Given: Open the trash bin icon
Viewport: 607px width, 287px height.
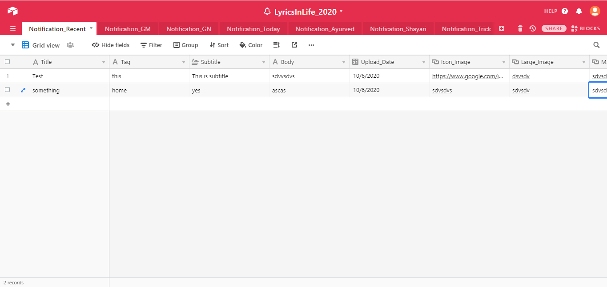Looking at the screenshot, I should pos(520,28).
